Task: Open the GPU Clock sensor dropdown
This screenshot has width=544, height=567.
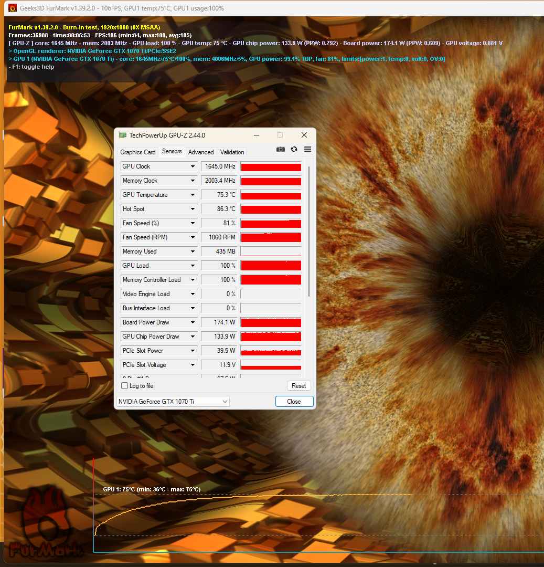Action: coord(193,166)
